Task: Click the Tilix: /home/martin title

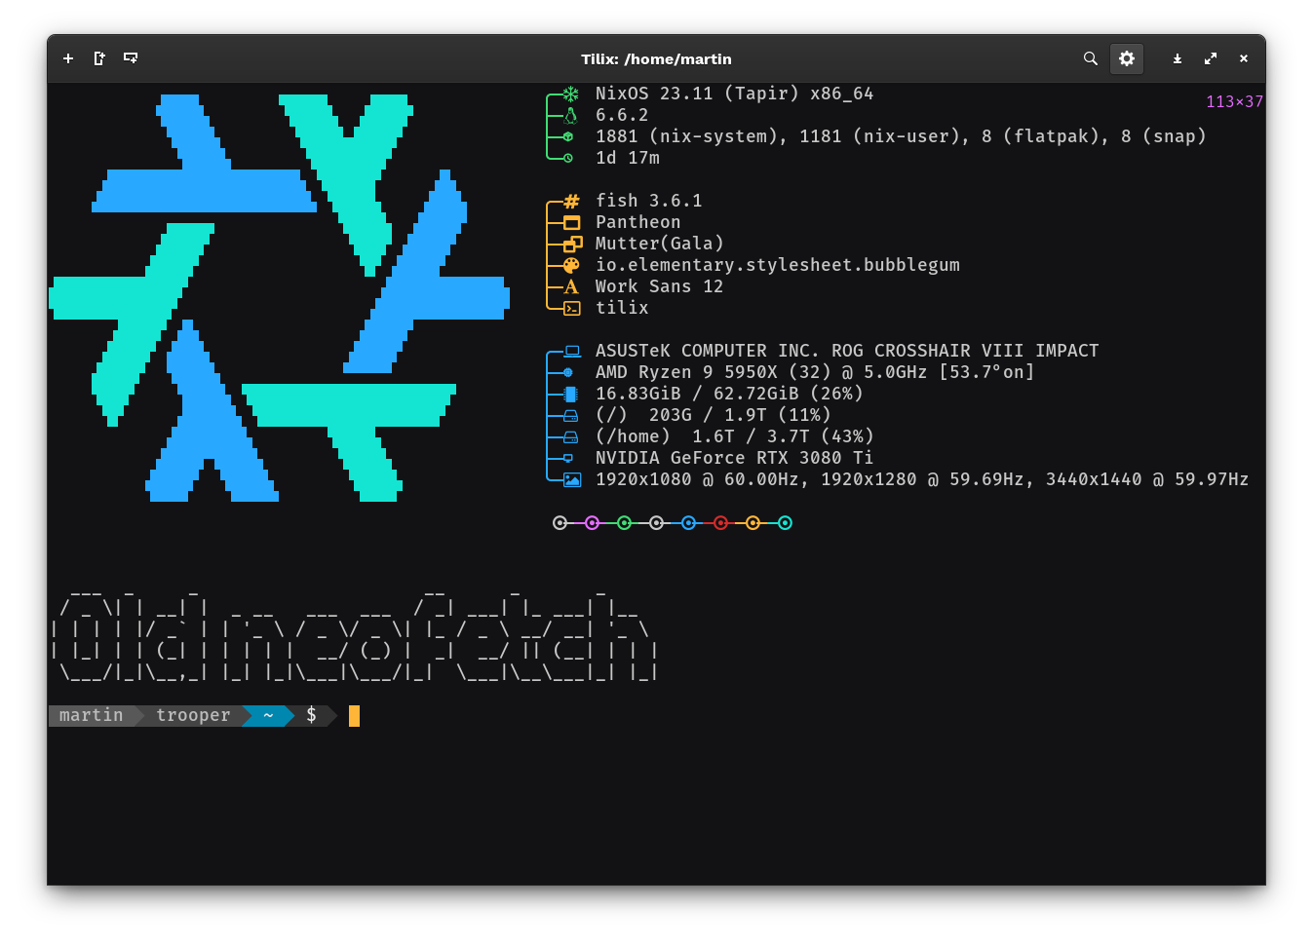Action: coord(656,59)
